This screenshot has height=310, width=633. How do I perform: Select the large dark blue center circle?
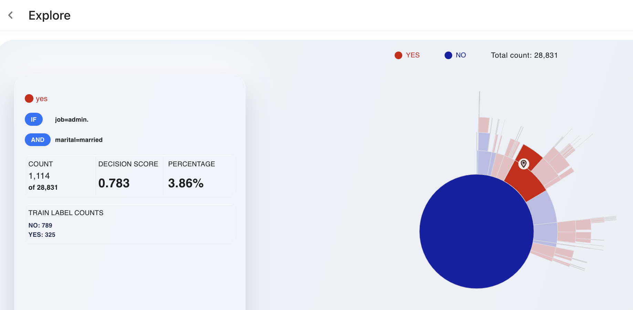coord(477,231)
